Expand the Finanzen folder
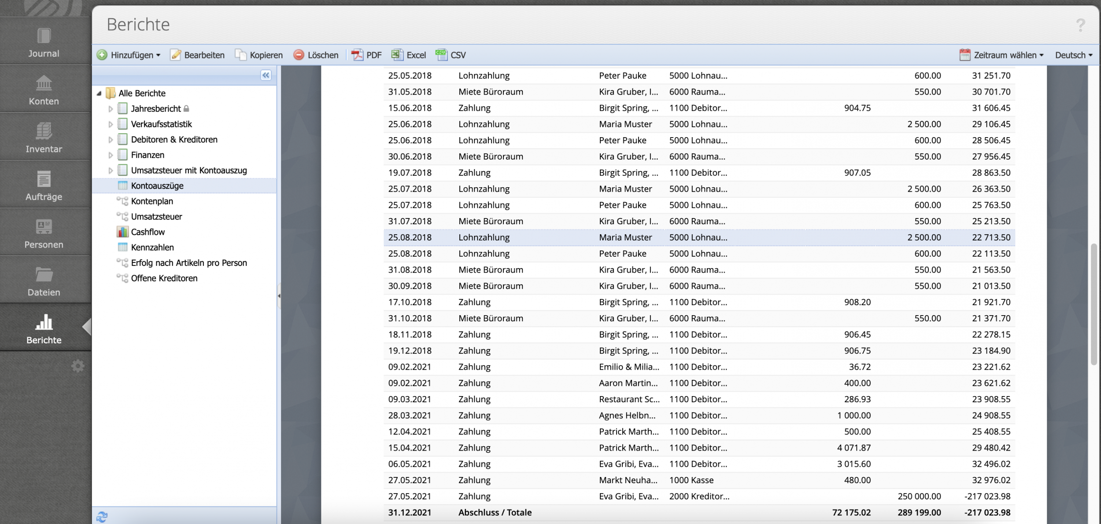The image size is (1101, 524). 111,155
